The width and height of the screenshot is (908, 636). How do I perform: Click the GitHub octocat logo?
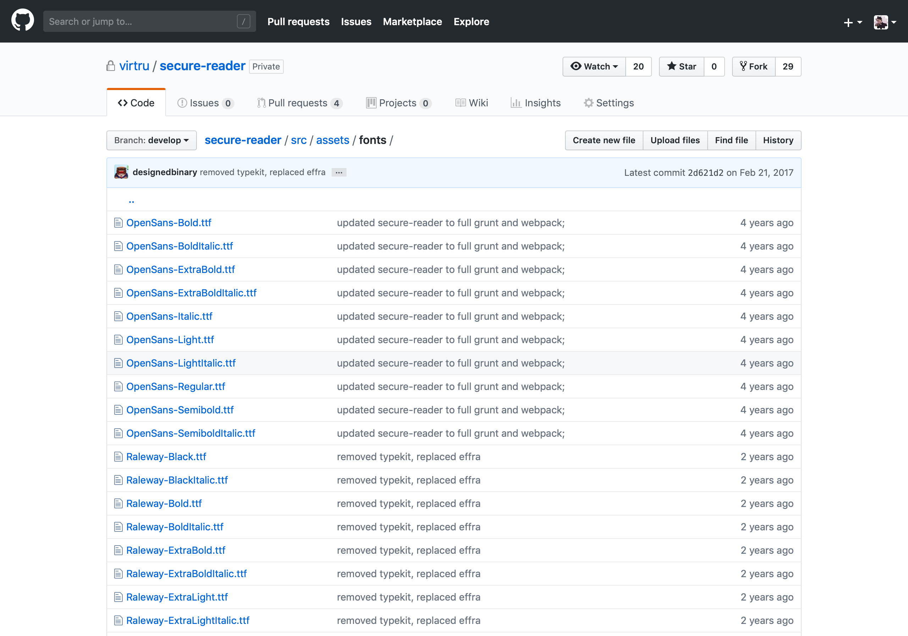tap(23, 21)
